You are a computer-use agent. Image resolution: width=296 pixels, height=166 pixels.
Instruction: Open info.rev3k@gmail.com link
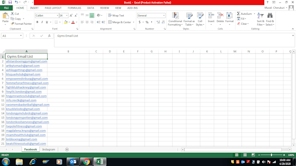pos(21,100)
